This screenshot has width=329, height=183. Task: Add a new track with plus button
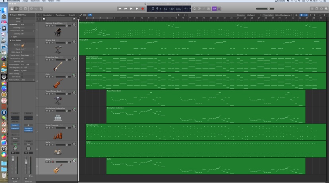coord(39,19)
